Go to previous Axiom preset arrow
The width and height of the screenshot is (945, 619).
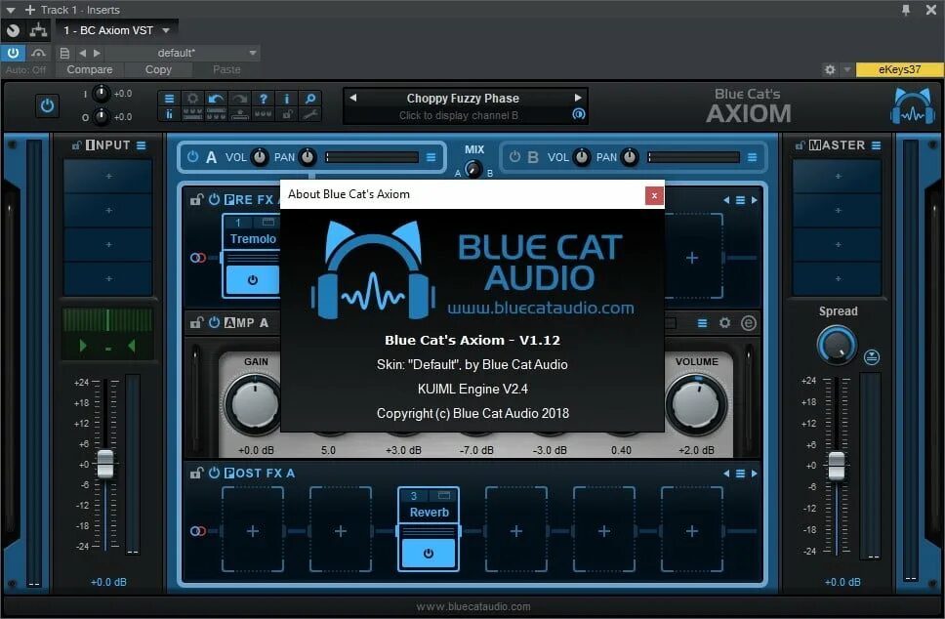pyautogui.click(x=353, y=98)
